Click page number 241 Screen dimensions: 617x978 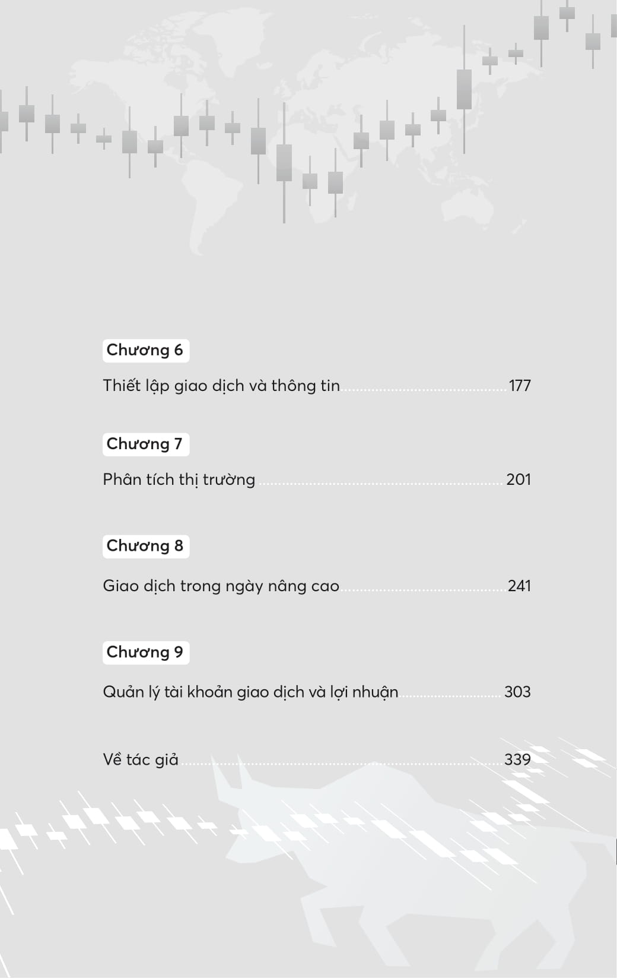519,586
